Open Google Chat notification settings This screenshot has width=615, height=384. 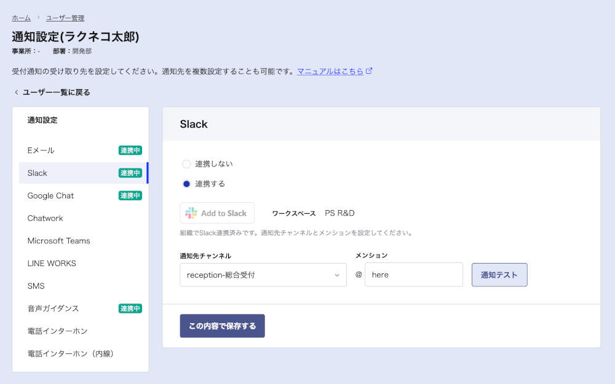(84, 195)
